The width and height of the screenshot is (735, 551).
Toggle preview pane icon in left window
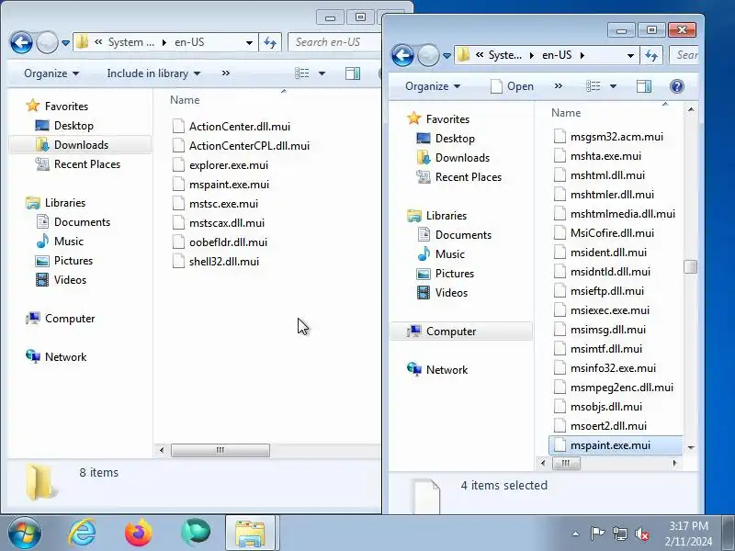tap(353, 73)
